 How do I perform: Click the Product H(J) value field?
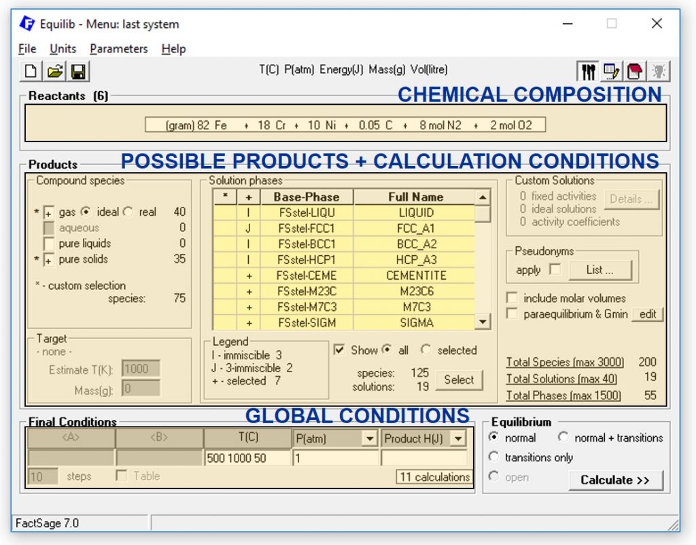425,458
